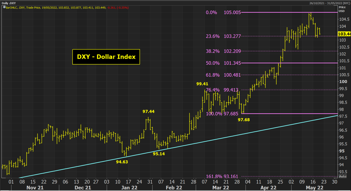Viewport: 351px width, 191px height.
Task: Click the 99.41 price annotation
Action: point(202,84)
